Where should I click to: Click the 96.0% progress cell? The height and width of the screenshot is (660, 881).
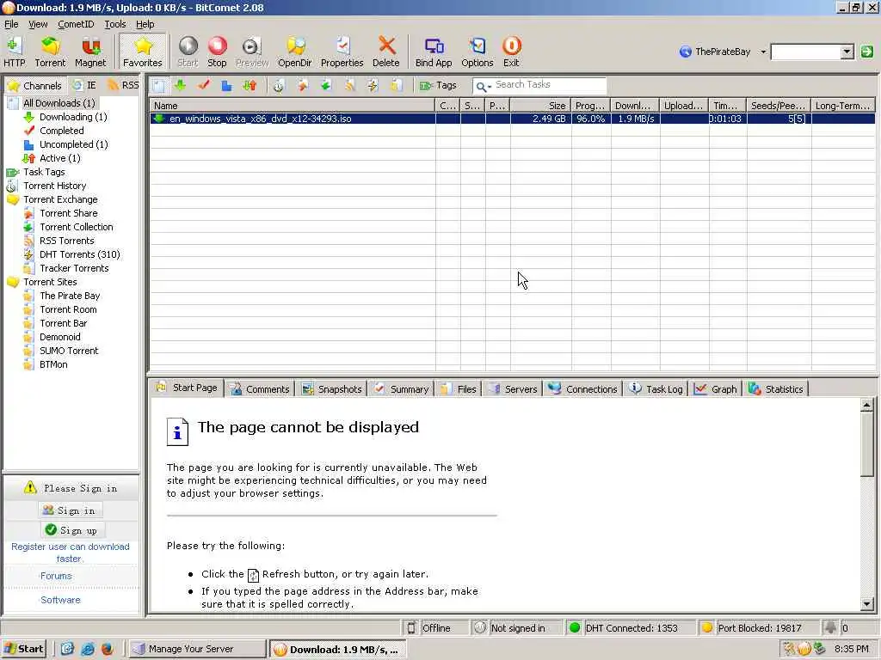591,119
